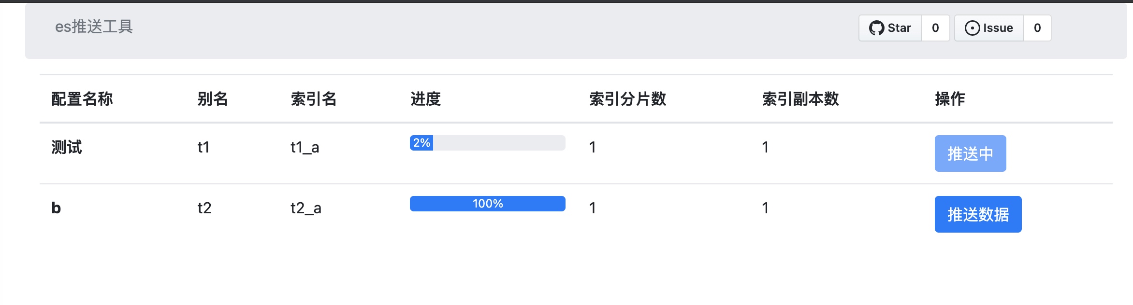
Task: Select the 索引分片数 column header
Action: pos(627,99)
